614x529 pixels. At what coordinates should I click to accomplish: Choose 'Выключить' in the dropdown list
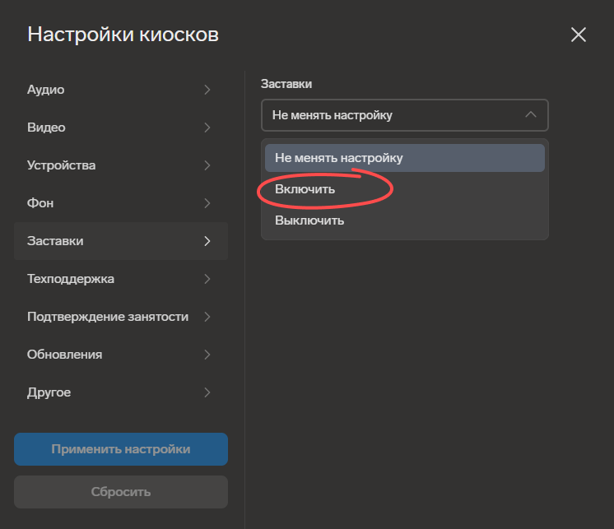click(x=309, y=220)
